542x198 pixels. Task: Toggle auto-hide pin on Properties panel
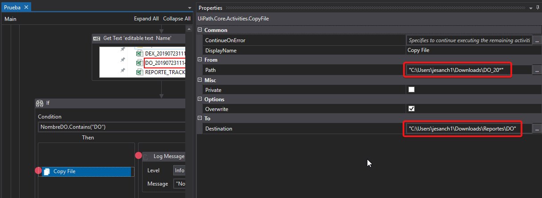[538, 8]
